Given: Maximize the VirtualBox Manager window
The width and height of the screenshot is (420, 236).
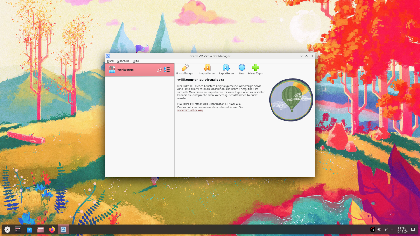Looking at the screenshot, I should (x=307, y=56).
